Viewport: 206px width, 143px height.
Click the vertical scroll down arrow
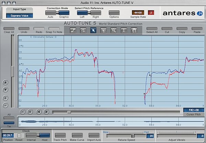pyautogui.click(x=5, y=89)
